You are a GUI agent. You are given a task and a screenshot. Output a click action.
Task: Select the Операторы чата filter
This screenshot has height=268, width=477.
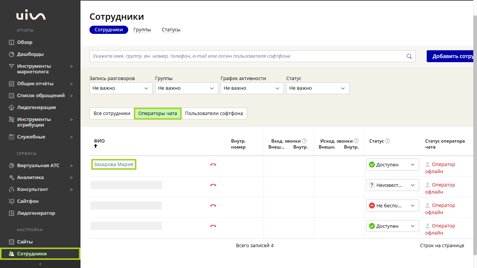coord(158,114)
